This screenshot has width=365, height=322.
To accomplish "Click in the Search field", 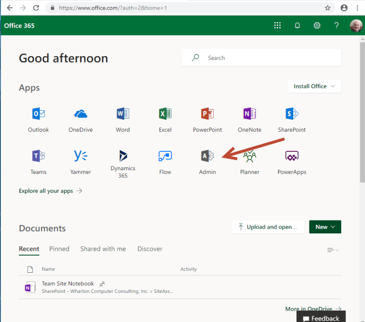I will 261,58.
